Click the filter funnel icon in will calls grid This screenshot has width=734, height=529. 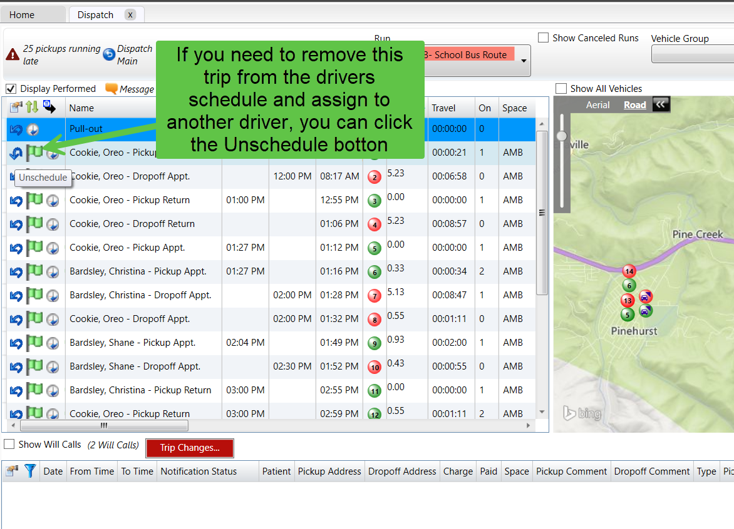click(x=30, y=471)
